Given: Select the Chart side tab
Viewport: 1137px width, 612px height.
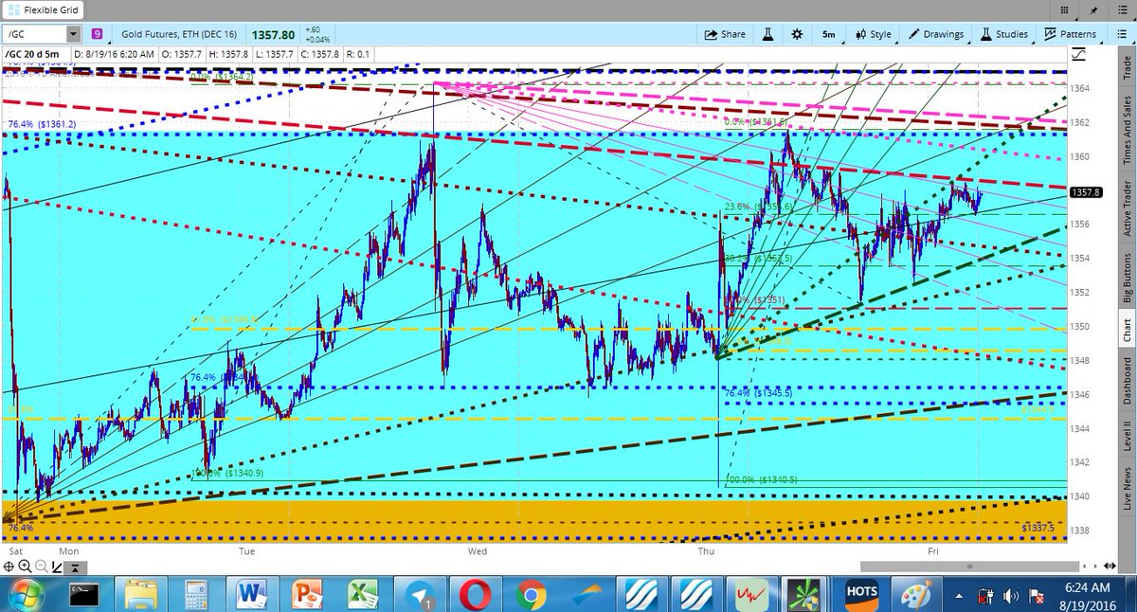Looking at the screenshot, I should click(1127, 331).
